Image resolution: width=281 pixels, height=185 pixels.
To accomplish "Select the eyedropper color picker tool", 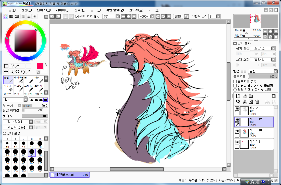I will click(x=28, y=72).
